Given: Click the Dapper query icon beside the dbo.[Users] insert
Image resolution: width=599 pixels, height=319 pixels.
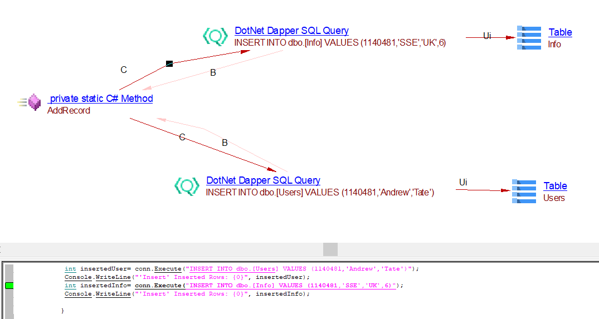Looking at the screenshot, I should tap(187, 186).
